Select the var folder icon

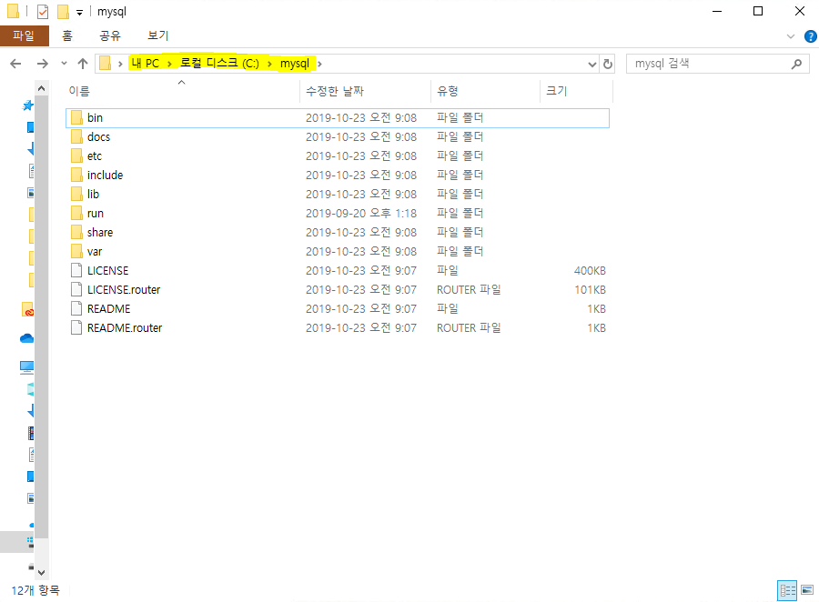point(76,251)
